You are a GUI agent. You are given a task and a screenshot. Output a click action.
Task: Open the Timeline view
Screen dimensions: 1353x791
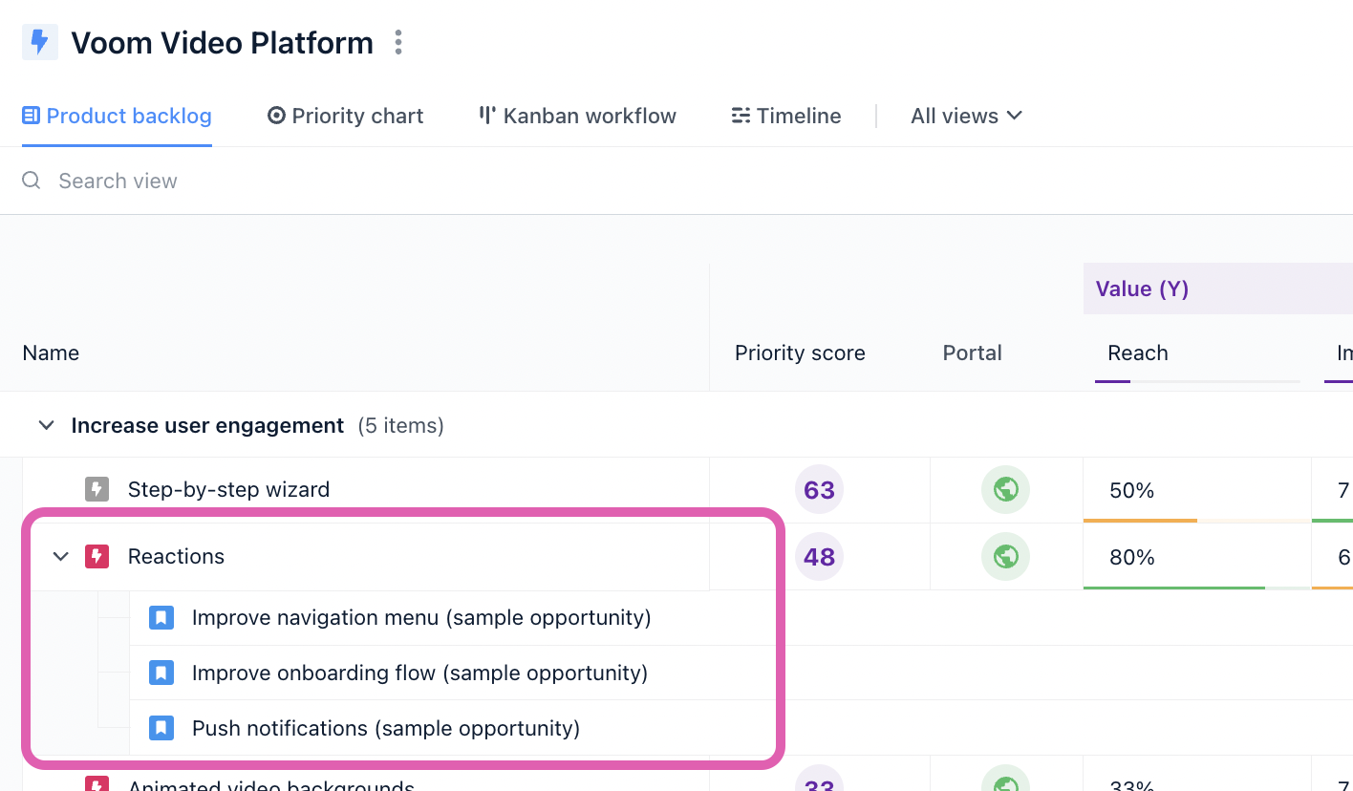pos(785,116)
